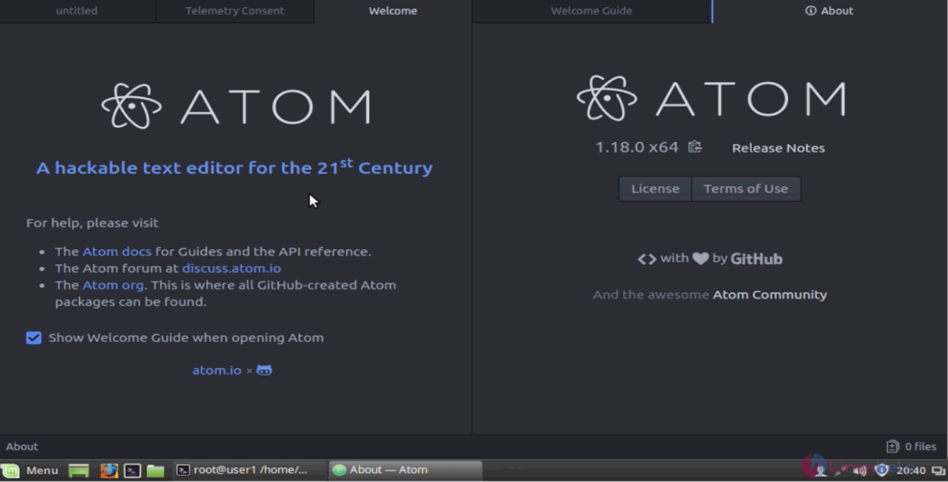This screenshot has width=948, height=482.
Task: Open the file manager folder icon
Action: tap(155, 471)
